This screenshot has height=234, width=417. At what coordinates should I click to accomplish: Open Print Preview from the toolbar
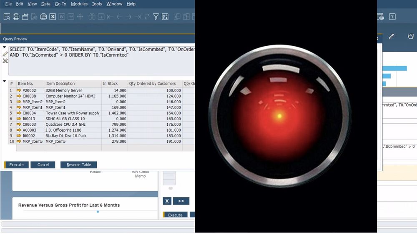[7, 17]
